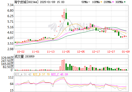
Task: Click the 3.53 price axis label
Action: click(10, 44)
